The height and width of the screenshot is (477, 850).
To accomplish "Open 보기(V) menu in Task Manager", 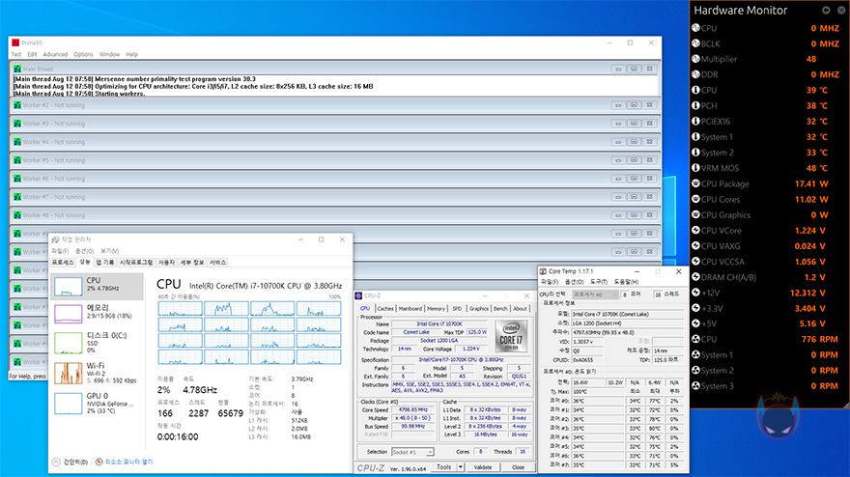I will coord(109,251).
